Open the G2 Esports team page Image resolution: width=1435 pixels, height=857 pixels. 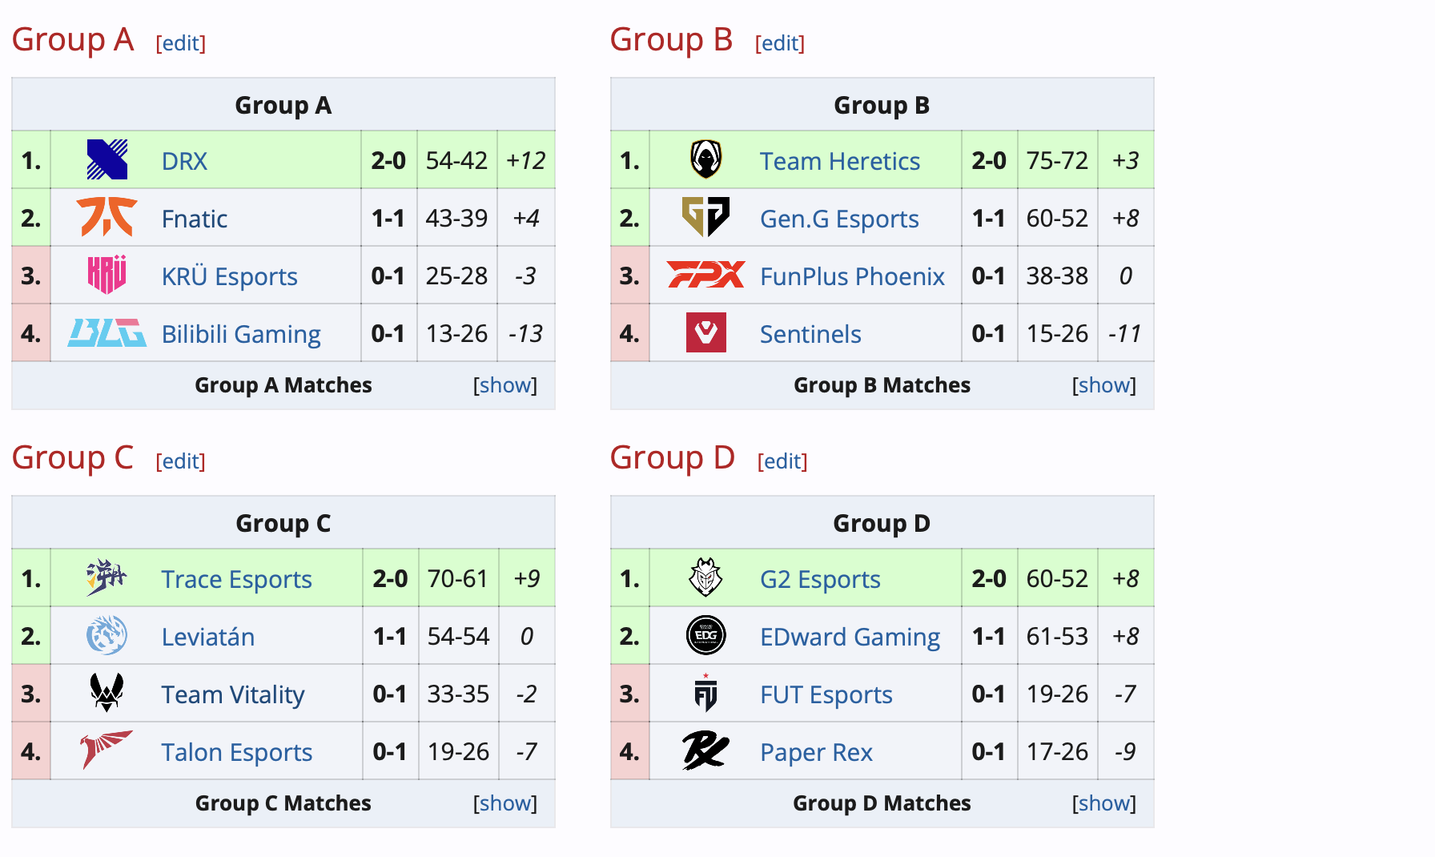click(820, 579)
